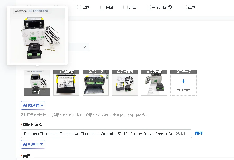Viewport: 234px width, 160px height.
Task: Select the 商品实拍图 thumbnail
Action: pos(96,83)
